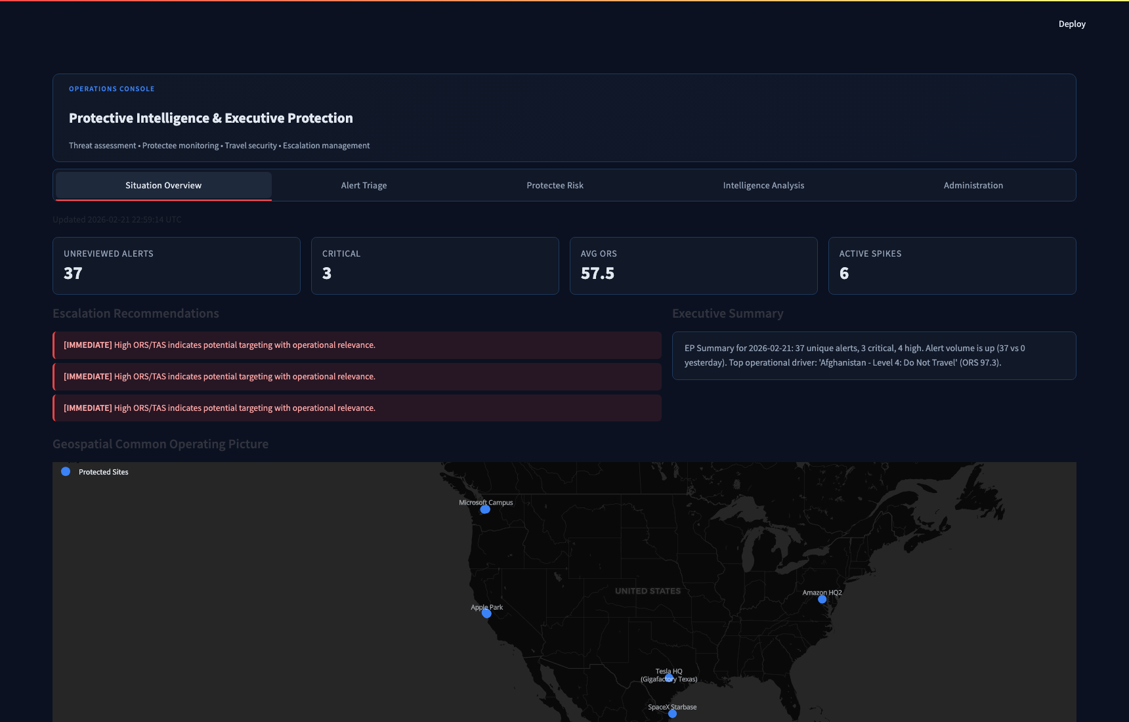Click the Tesla HQ Gigafactory Texas marker
Image resolution: width=1129 pixels, height=722 pixels.
[669, 678]
